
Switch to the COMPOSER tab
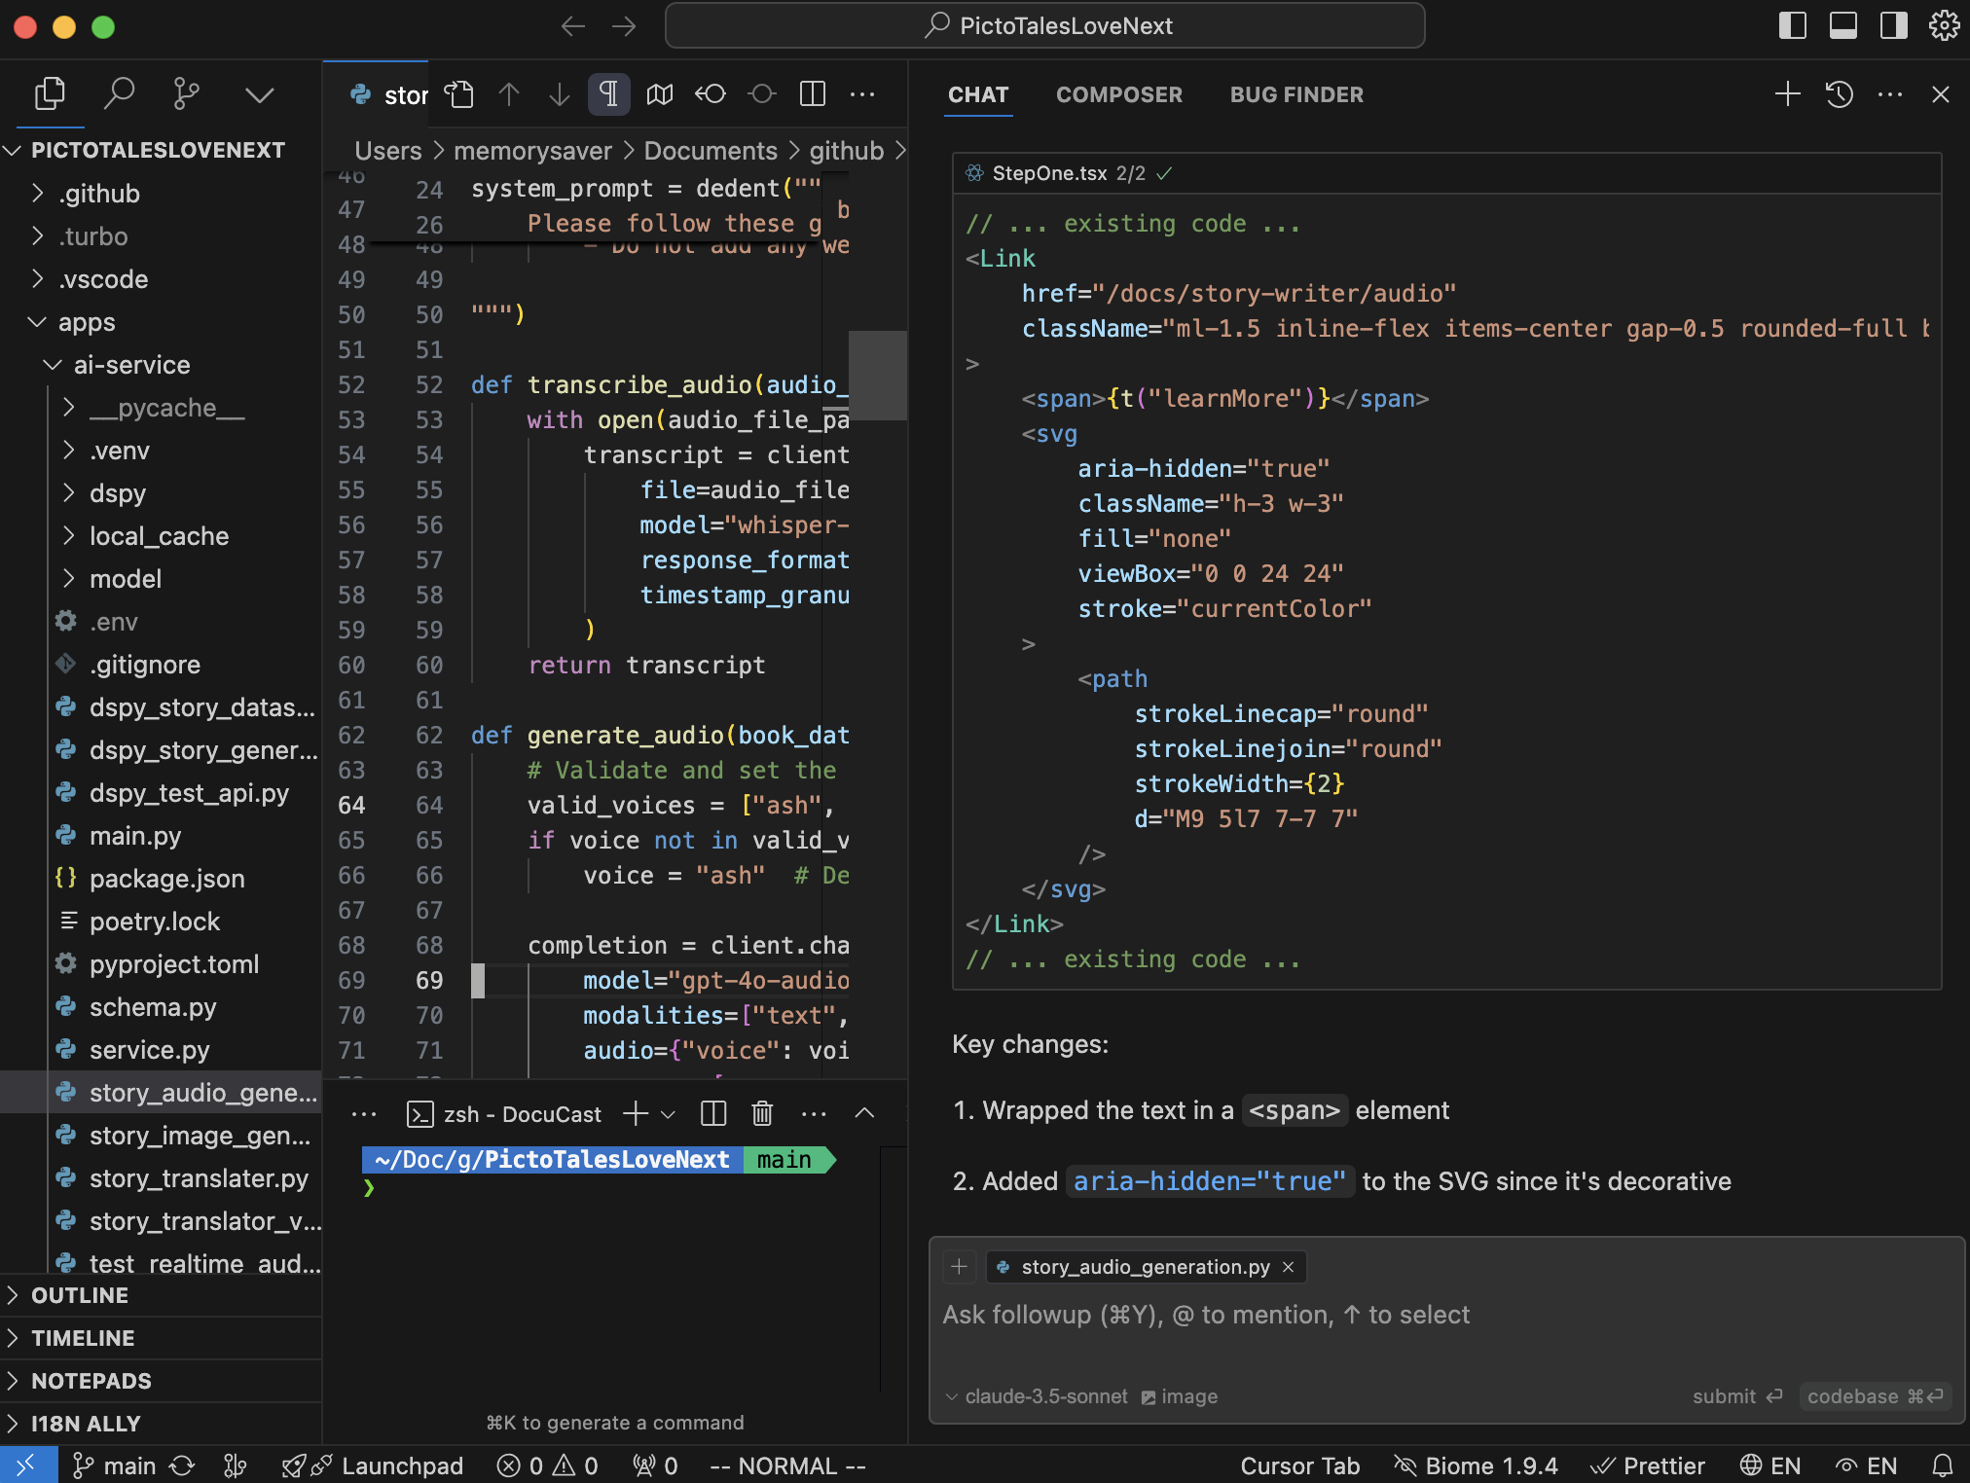coord(1119,94)
